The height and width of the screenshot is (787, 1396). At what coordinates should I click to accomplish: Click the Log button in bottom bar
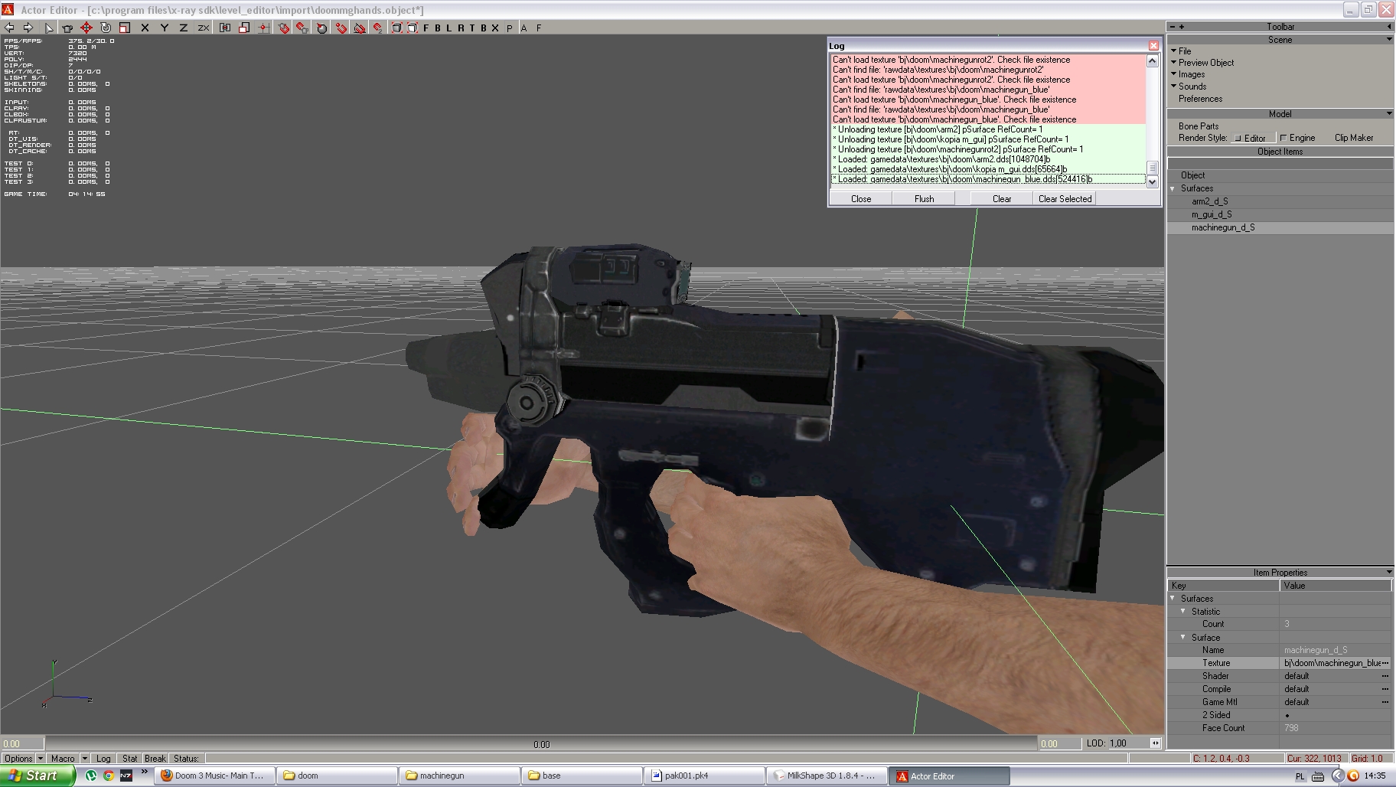(103, 759)
